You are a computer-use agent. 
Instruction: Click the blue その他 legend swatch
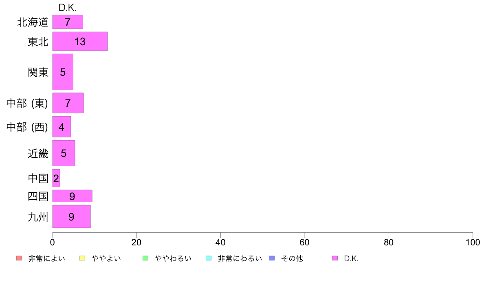pyautogui.click(x=272, y=258)
